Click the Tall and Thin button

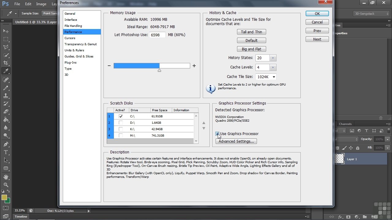click(251, 32)
